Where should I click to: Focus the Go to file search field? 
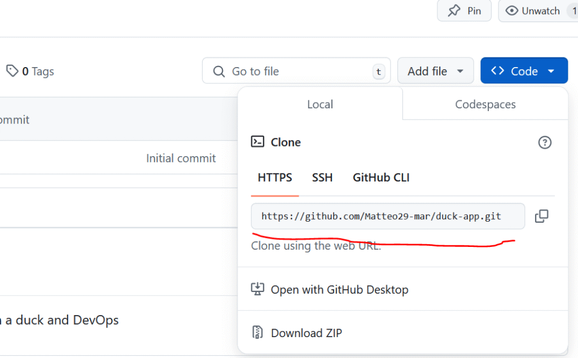pyautogui.click(x=296, y=70)
